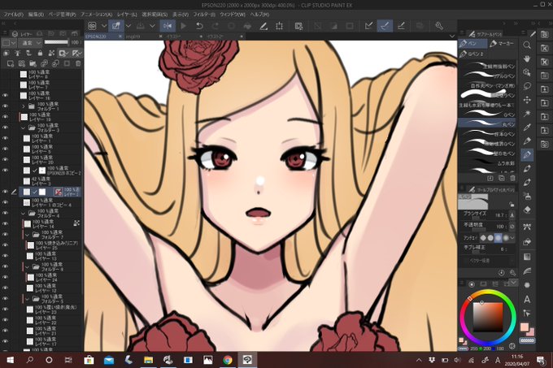This screenshot has width=553, height=368.
Task: Click the new raster layer icon
Action: (11, 63)
